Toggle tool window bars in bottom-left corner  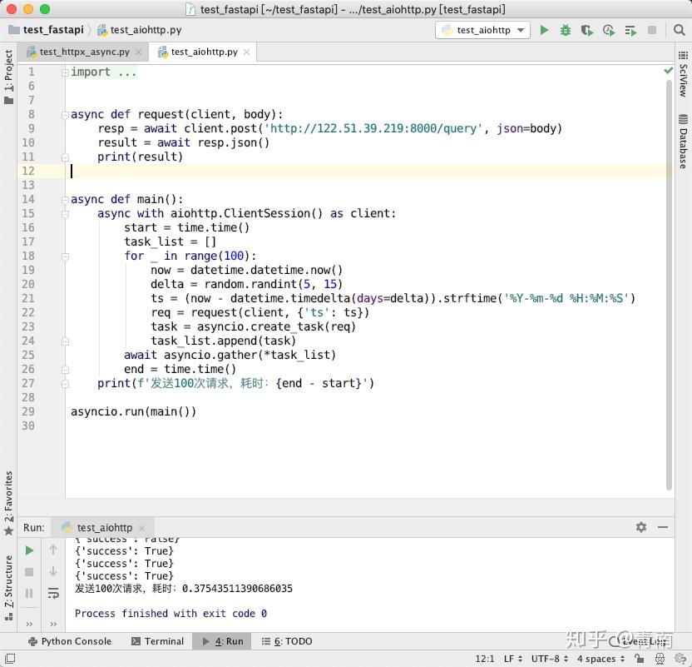click(x=9, y=659)
